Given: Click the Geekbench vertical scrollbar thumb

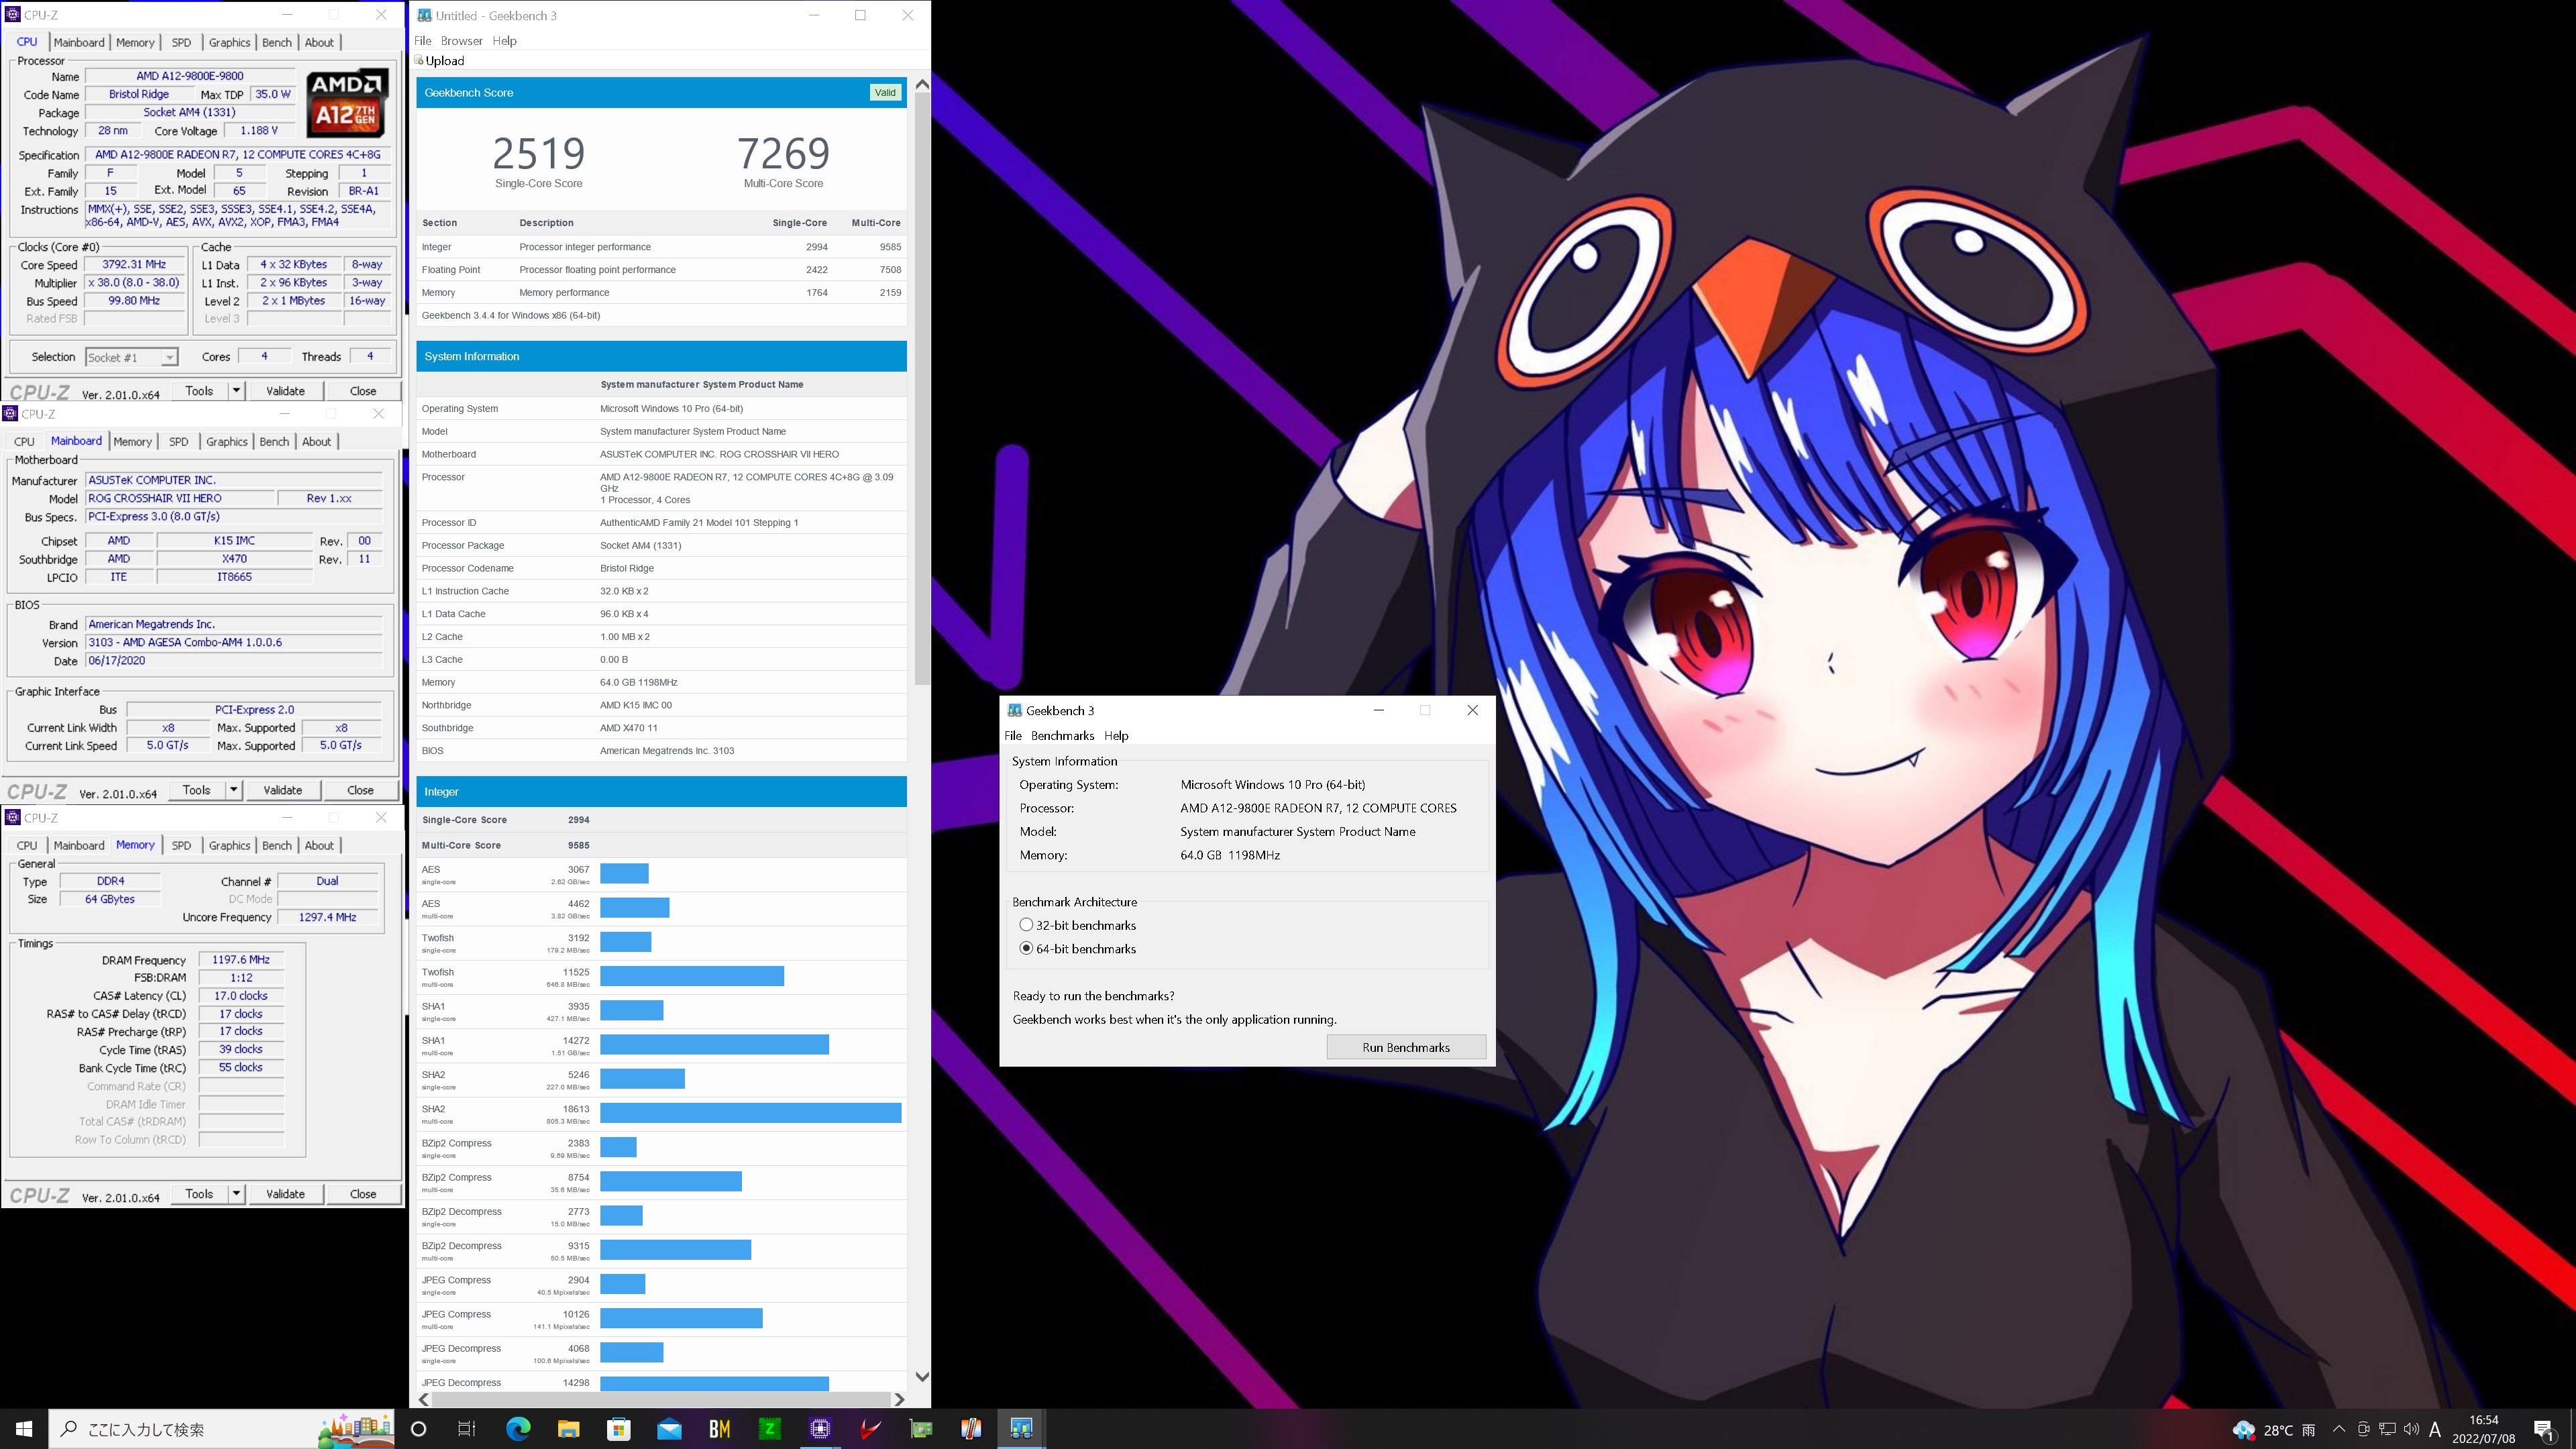Looking at the screenshot, I should pos(922,390).
